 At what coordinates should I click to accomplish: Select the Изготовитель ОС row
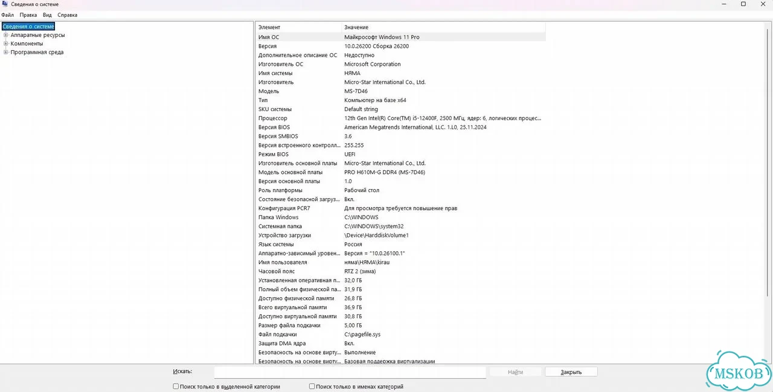coord(401,64)
